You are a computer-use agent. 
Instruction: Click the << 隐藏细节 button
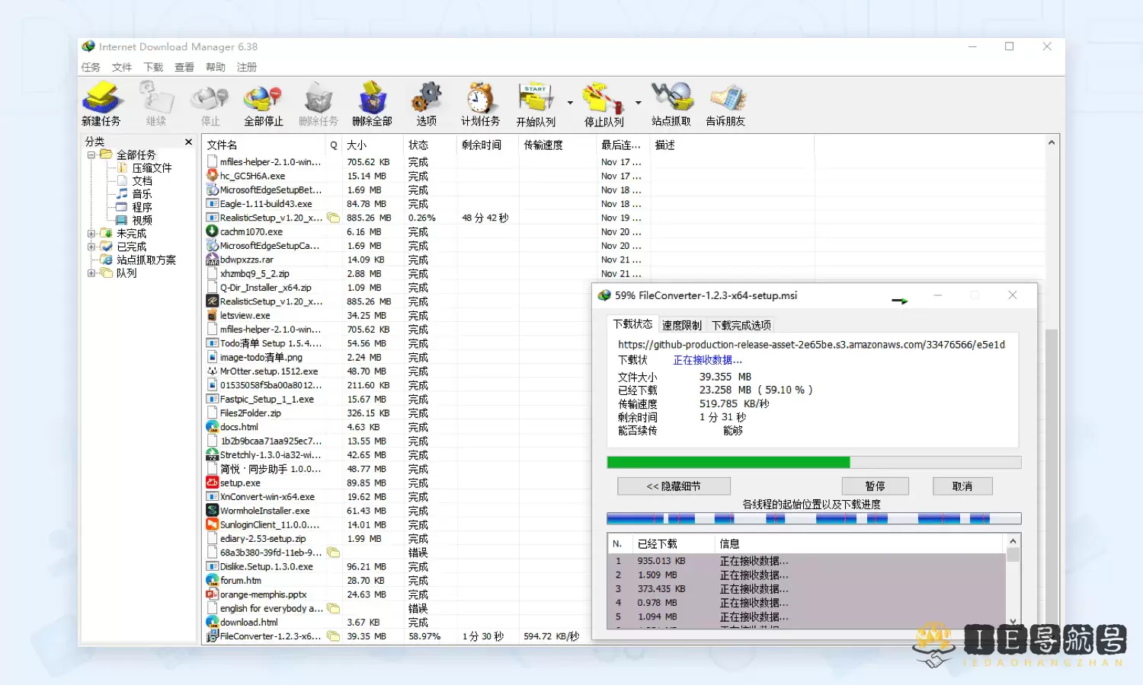tap(674, 486)
